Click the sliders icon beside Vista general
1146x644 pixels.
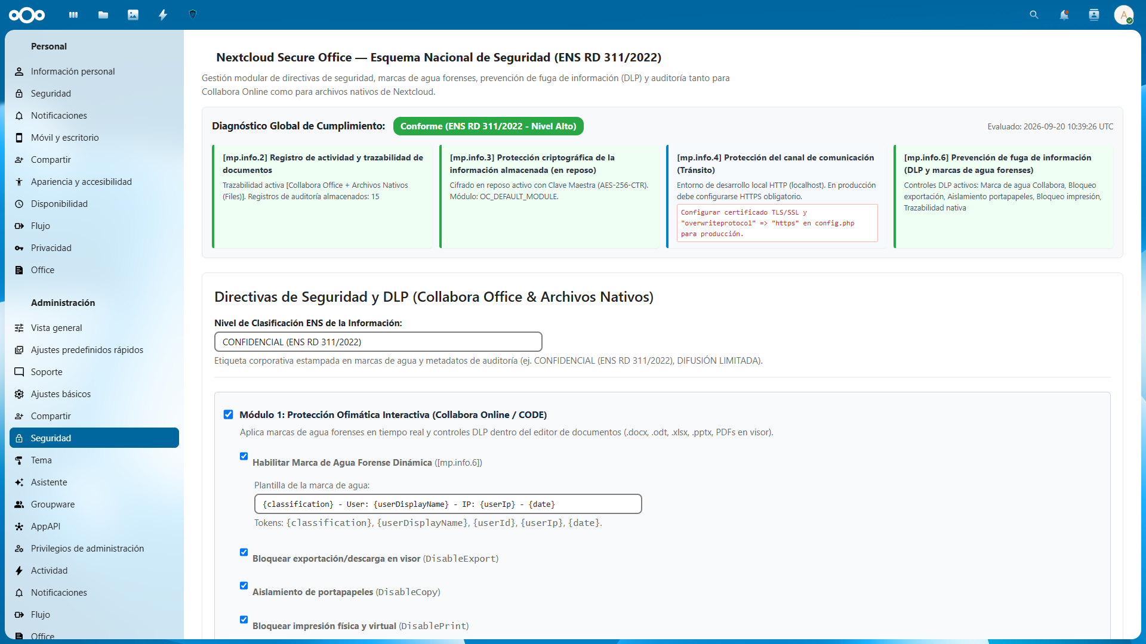pyautogui.click(x=19, y=328)
